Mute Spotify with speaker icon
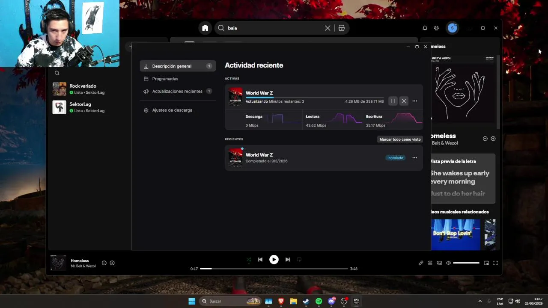 point(448,263)
